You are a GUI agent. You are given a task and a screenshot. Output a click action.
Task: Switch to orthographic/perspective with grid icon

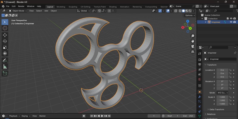point(193,51)
